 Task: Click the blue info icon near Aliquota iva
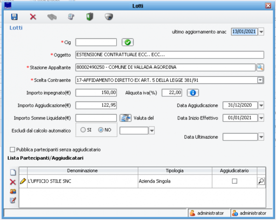(194, 92)
